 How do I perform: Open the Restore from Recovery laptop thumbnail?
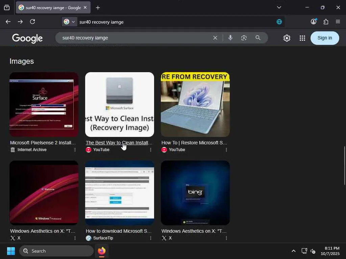195,105
